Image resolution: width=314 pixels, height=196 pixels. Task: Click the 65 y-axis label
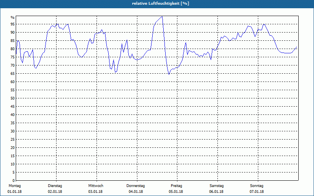(x=13, y=74)
